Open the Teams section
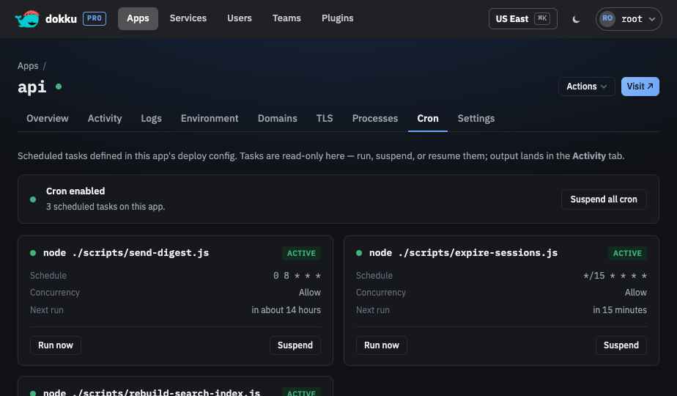The image size is (677, 396). tap(286, 18)
